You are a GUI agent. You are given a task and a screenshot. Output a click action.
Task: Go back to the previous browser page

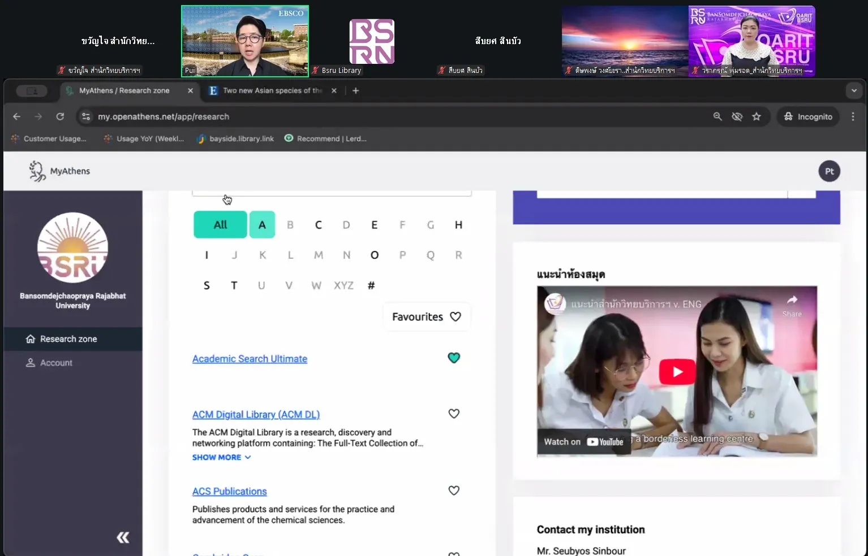pyautogui.click(x=17, y=116)
